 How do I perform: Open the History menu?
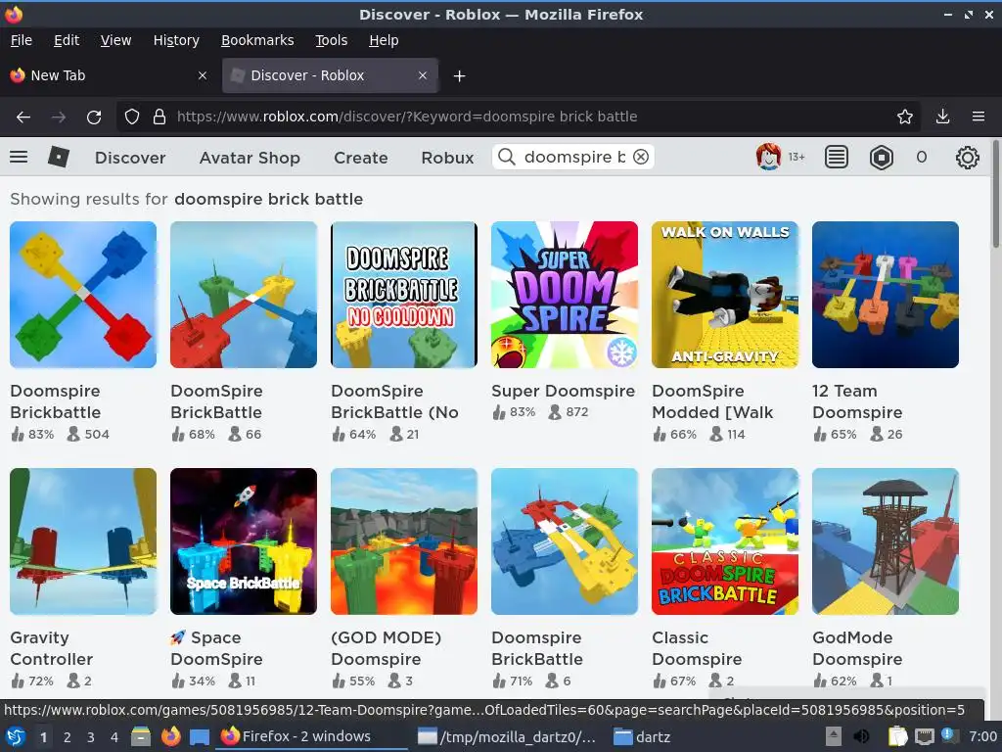(x=176, y=40)
